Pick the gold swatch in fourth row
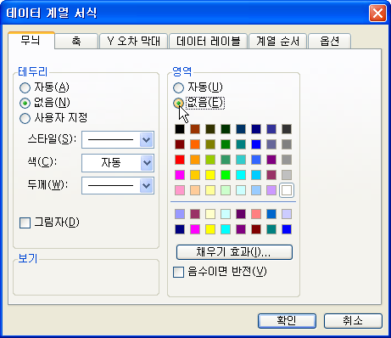391x338 pixels. point(195,175)
